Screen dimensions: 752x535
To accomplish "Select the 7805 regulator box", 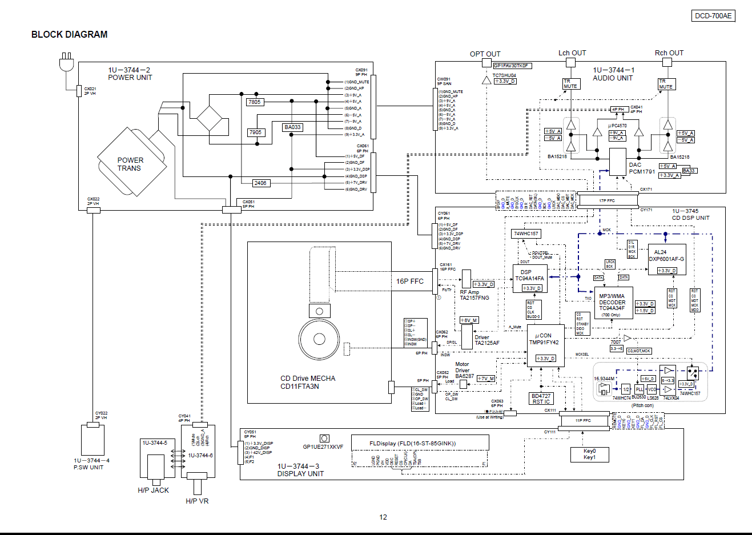I will pyautogui.click(x=255, y=102).
